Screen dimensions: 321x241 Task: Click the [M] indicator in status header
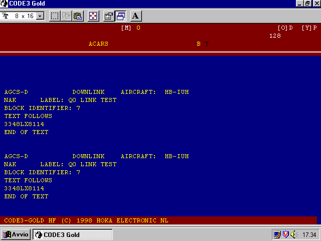pyautogui.click(x=126, y=28)
